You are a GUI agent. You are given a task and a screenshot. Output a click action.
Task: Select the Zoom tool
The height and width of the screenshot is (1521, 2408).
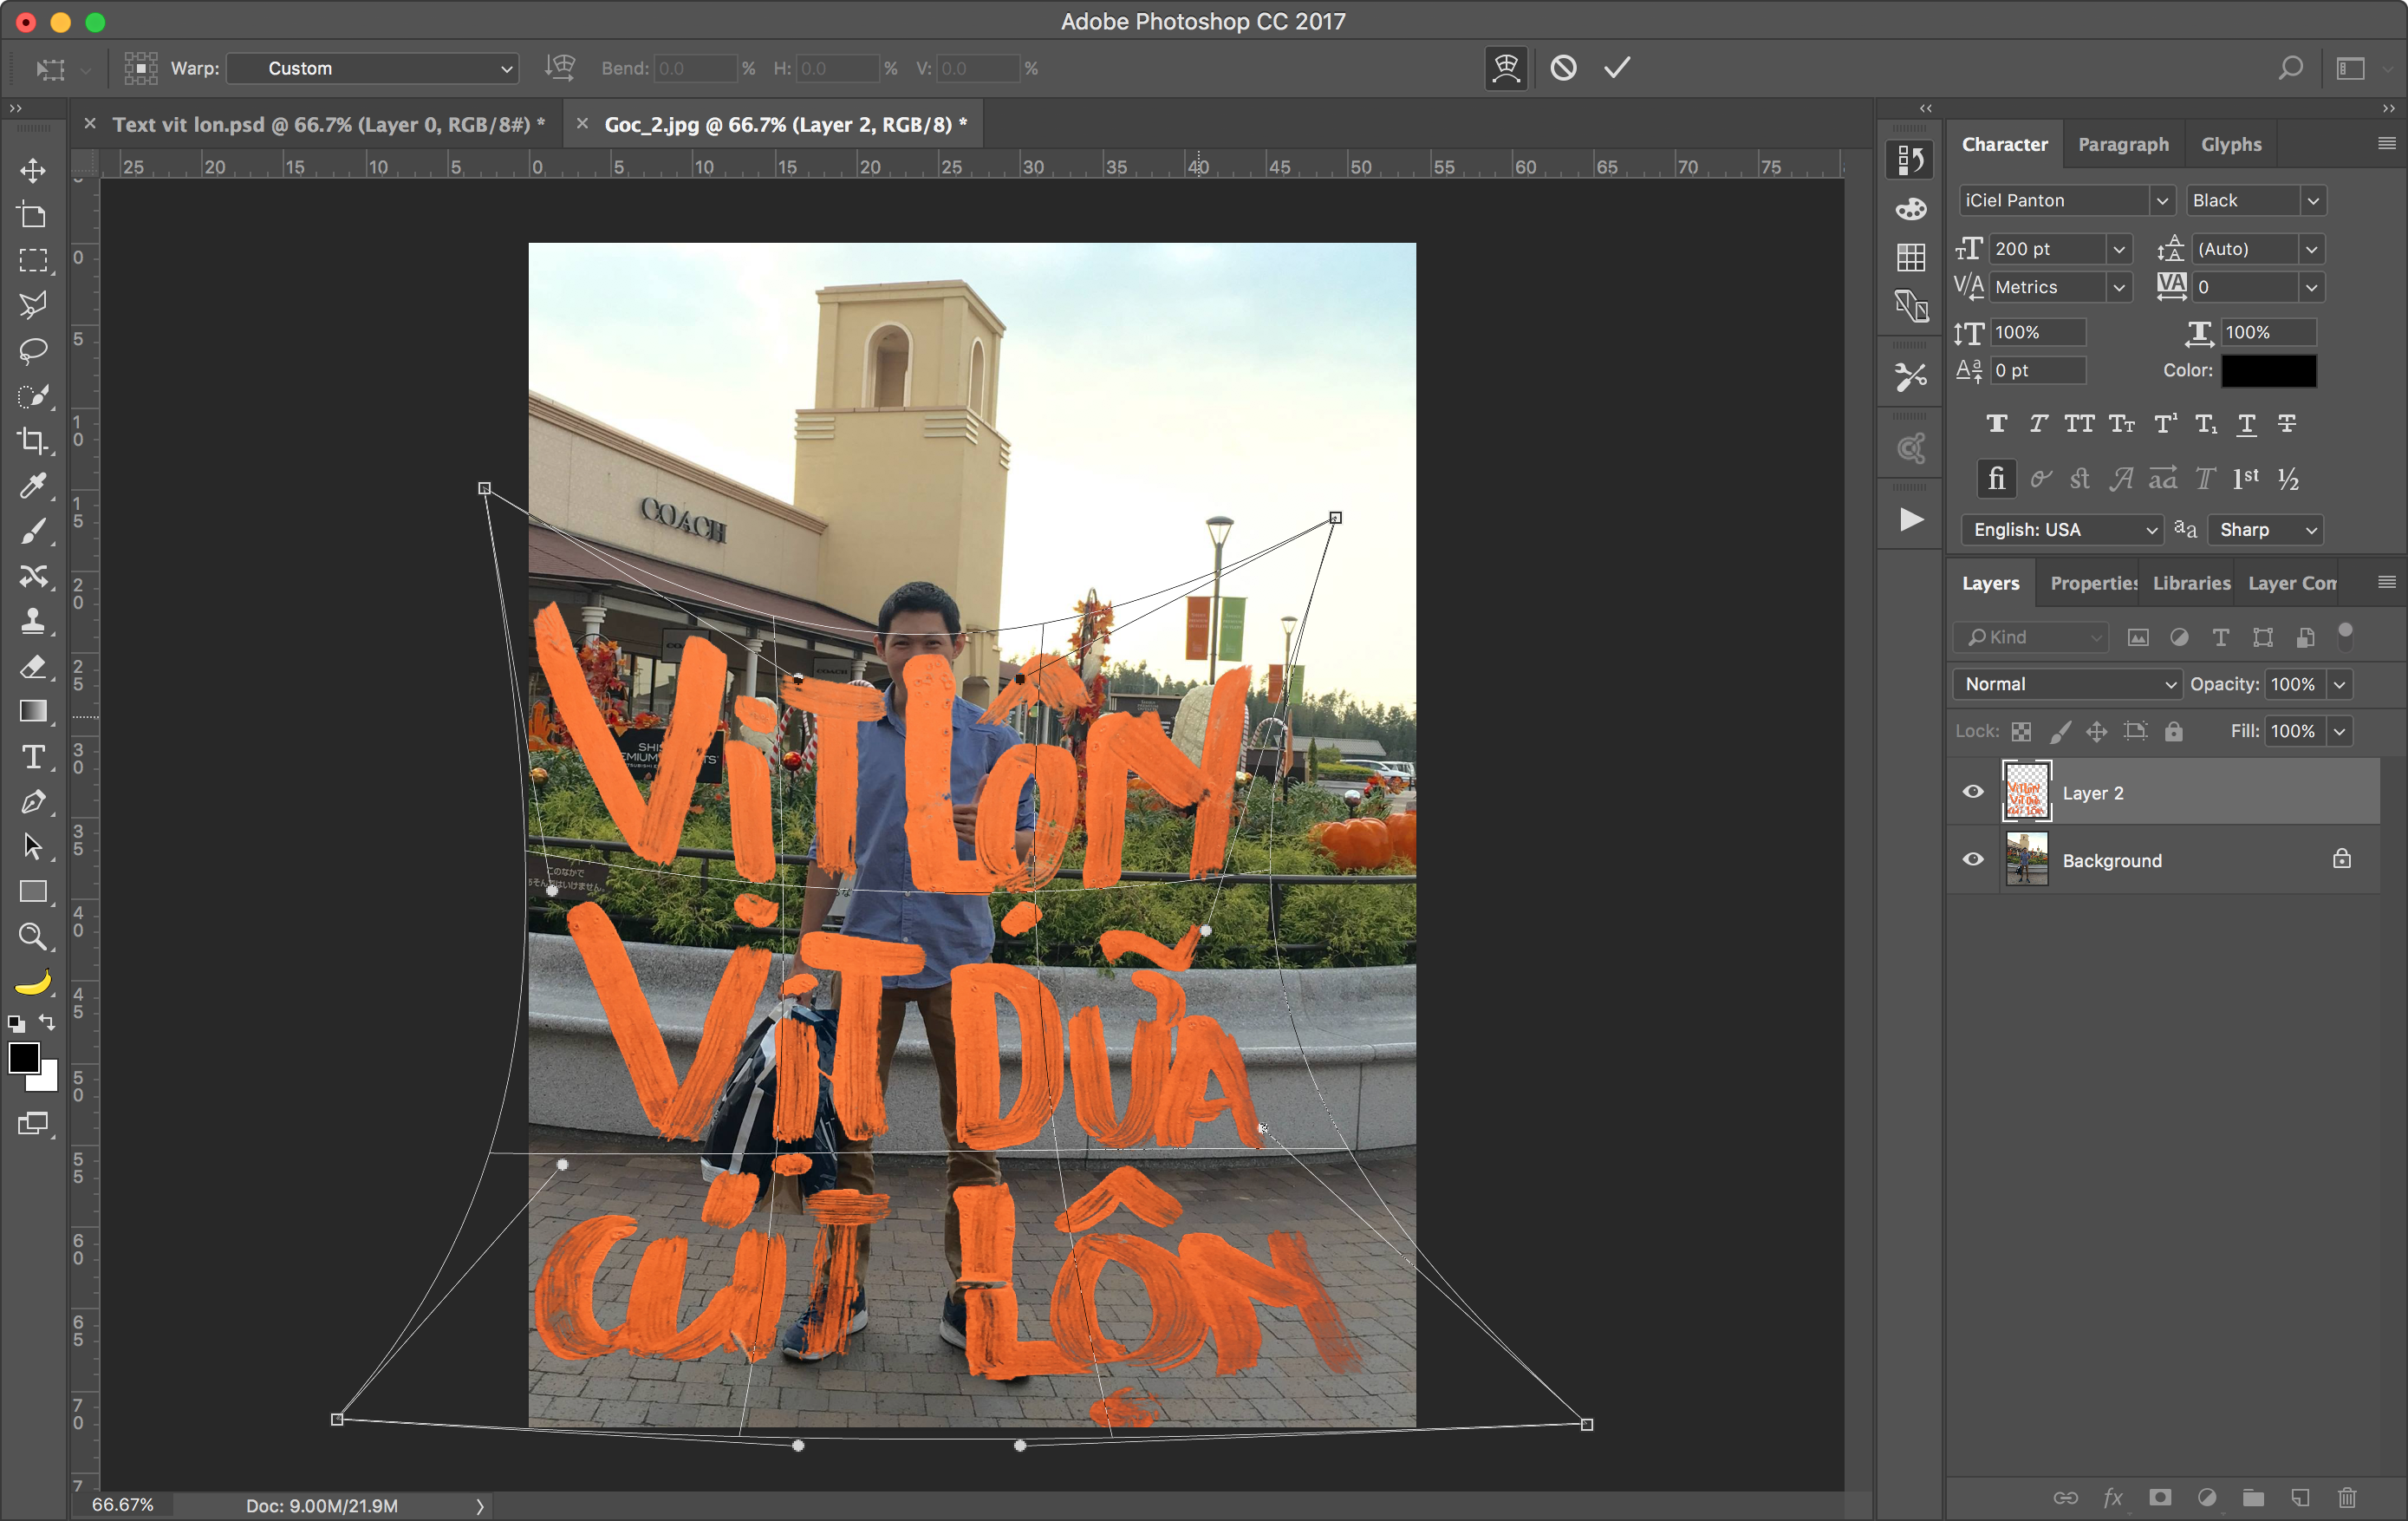click(x=33, y=937)
